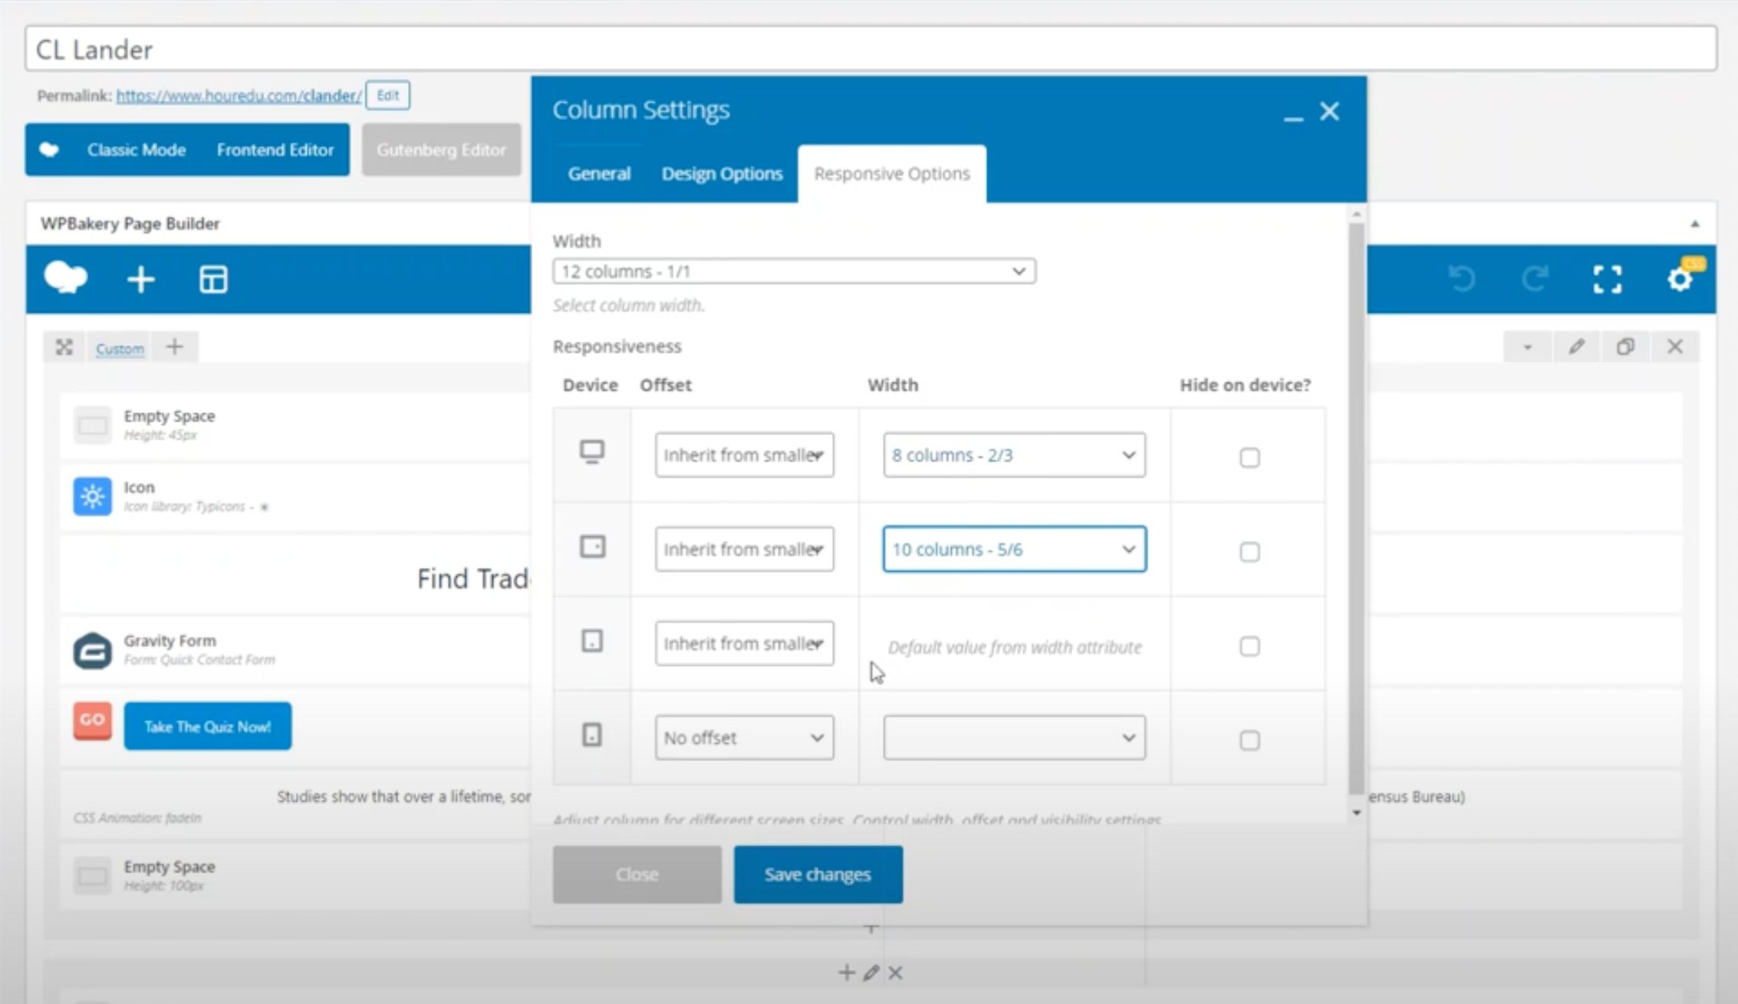
Task: Click the row edit pencil icon
Action: (x=1576, y=347)
